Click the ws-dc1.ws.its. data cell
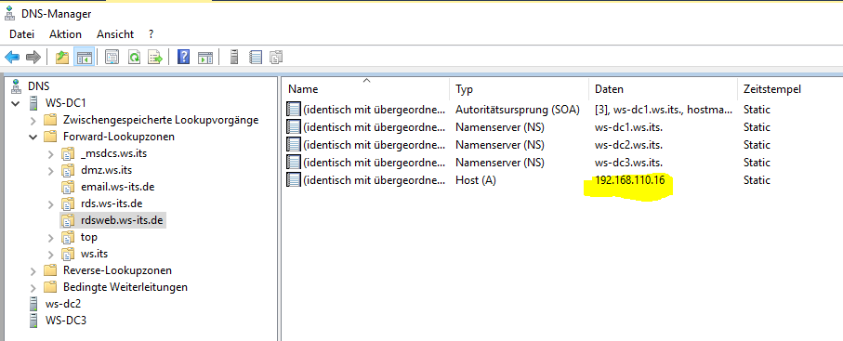Screen dimensions: 843x341 tap(628, 127)
